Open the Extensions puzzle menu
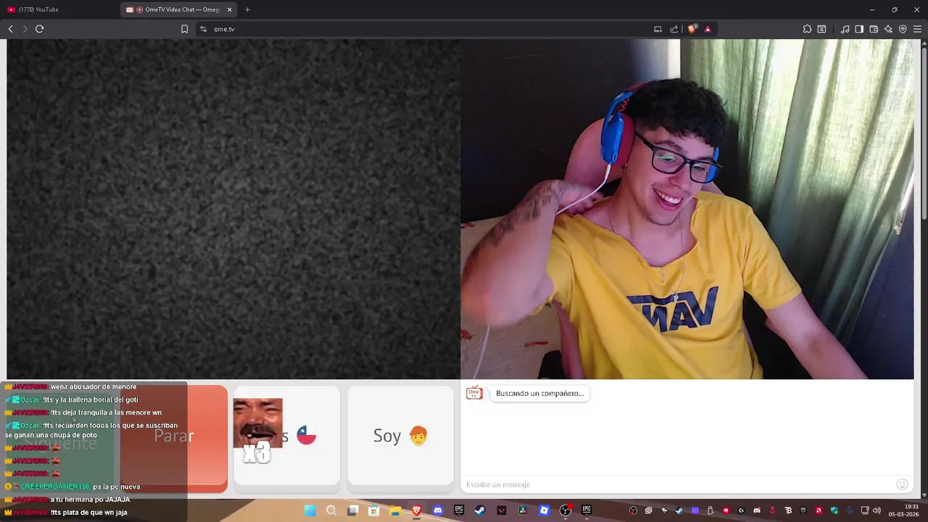928x522 pixels. point(807,29)
